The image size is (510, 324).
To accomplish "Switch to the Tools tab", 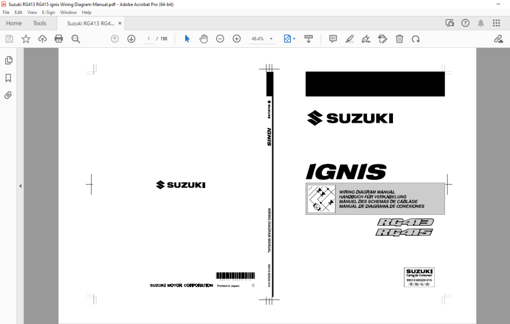I will point(39,23).
